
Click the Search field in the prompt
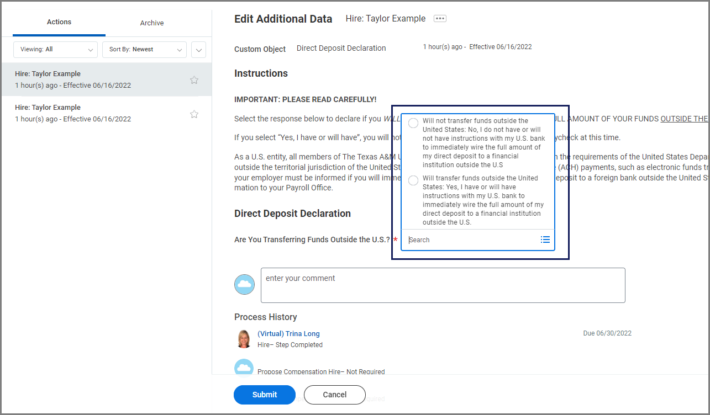point(470,240)
